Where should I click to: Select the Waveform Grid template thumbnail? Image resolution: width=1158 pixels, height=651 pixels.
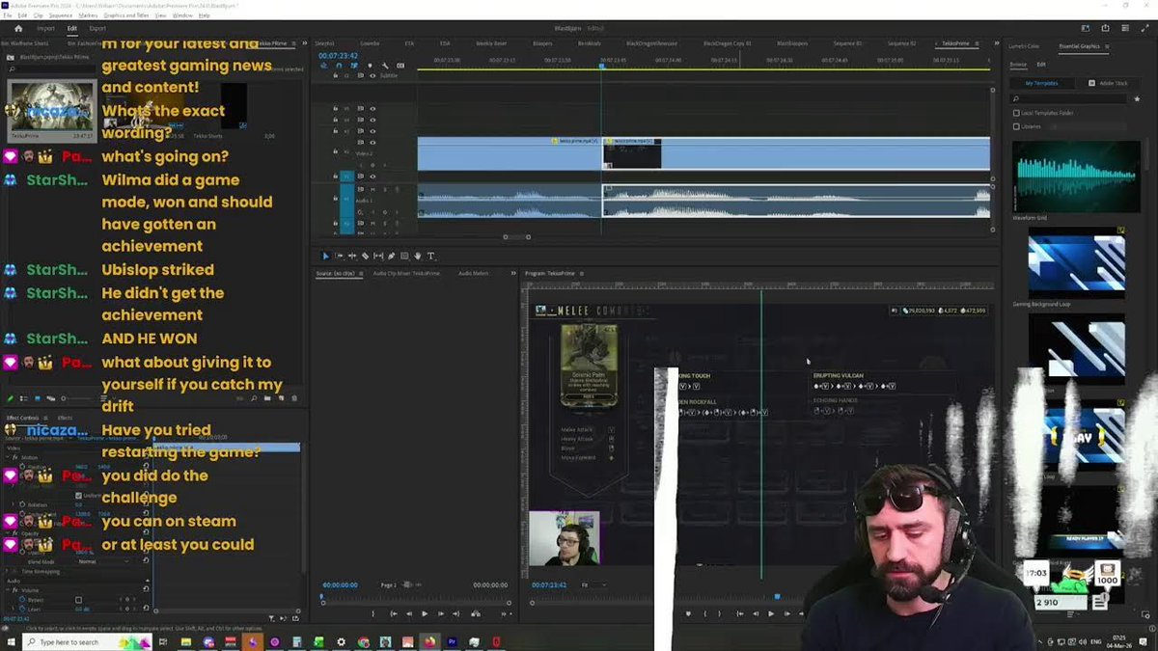(x=1076, y=176)
